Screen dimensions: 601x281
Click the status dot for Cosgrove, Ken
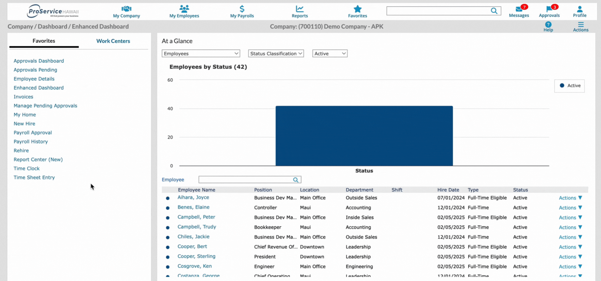click(x=168, y=267)
